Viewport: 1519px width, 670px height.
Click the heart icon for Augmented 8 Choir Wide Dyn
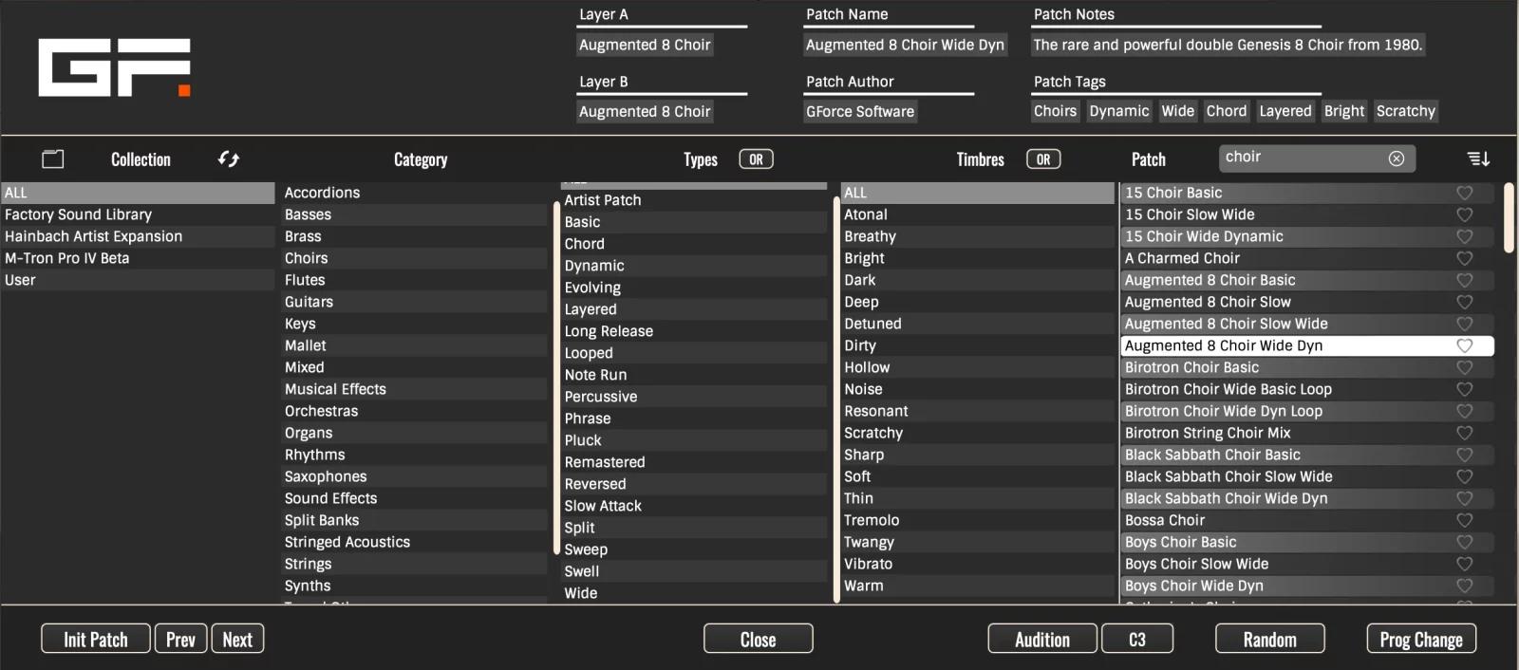tap(1464, 346)
